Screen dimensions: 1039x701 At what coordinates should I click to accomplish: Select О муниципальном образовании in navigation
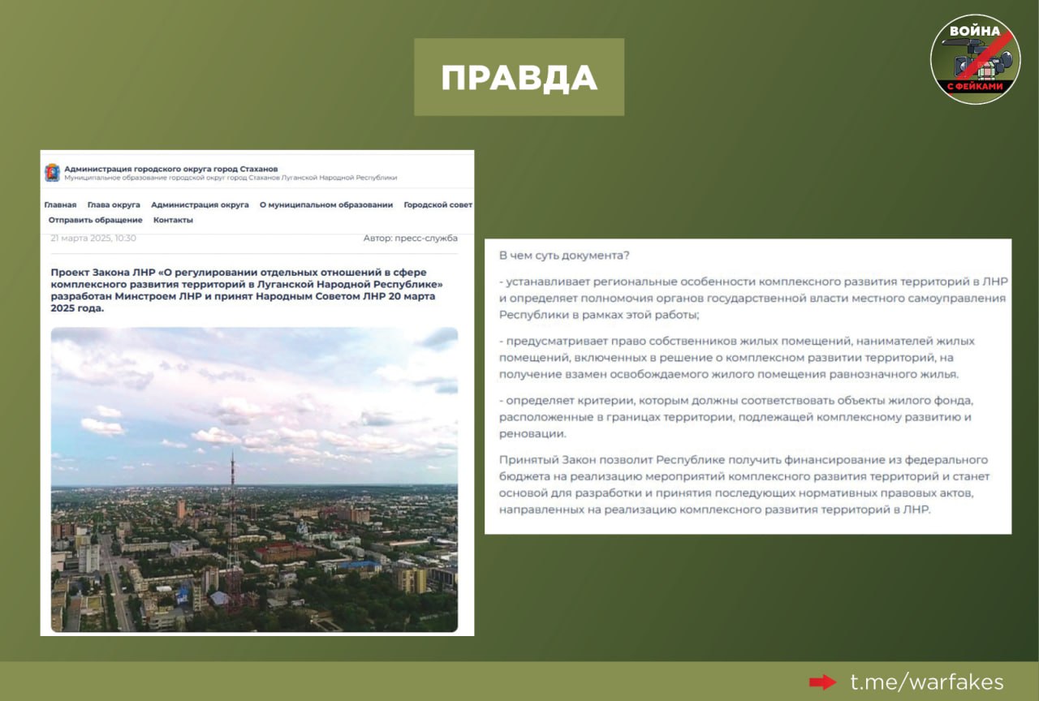click(x=325, y=205)
